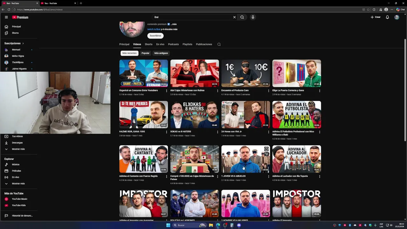Expand Mostrar más below Descargas

18,149
